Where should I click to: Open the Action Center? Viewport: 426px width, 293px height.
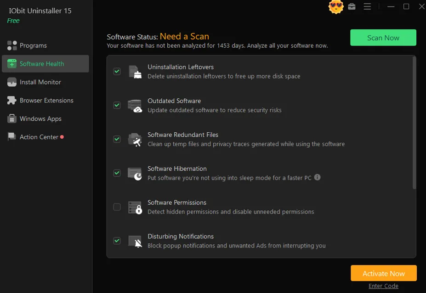click(45, 137)
